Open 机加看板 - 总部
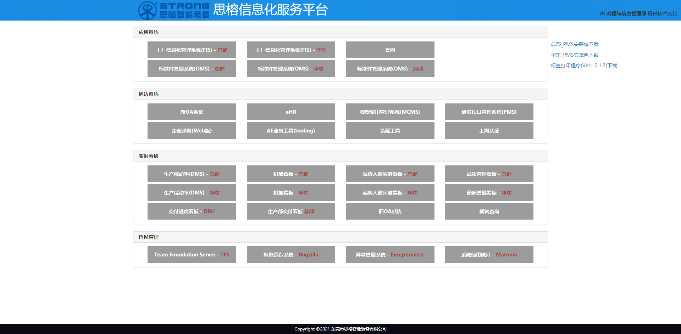The width and height of the screenshot is (681, 334). (291, 174)
